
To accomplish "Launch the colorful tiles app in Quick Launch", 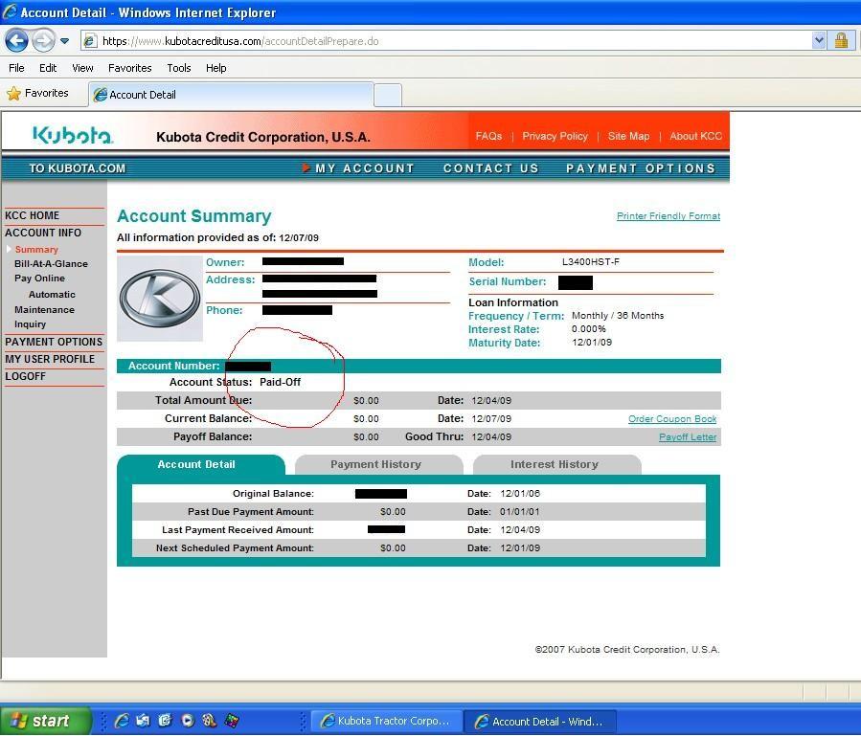I will coord(232,721).
